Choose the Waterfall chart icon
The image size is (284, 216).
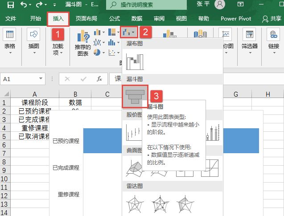pos(135,61)
